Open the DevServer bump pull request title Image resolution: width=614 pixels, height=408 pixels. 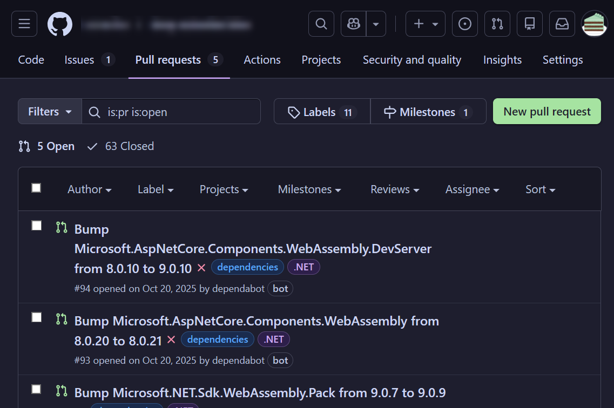(253, 249)
